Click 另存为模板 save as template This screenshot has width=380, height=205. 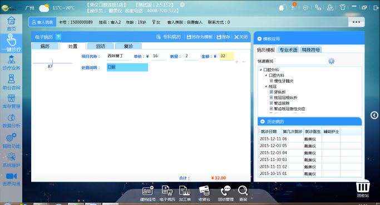tap(199, 37)
